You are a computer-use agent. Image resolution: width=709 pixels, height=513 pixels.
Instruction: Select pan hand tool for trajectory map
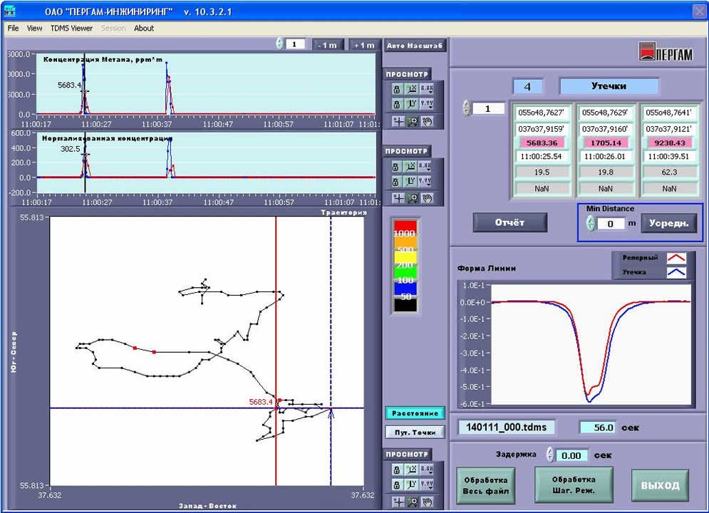[x=427, y=502]
